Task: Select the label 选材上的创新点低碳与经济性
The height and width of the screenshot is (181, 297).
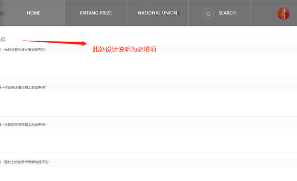Action: pyautogui.click(x=26, y=162)
